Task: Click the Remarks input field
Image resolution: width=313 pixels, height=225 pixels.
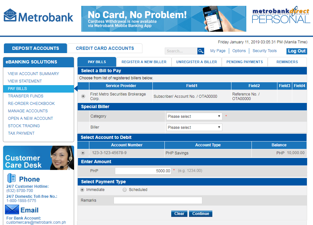Action: click(158, 200)
